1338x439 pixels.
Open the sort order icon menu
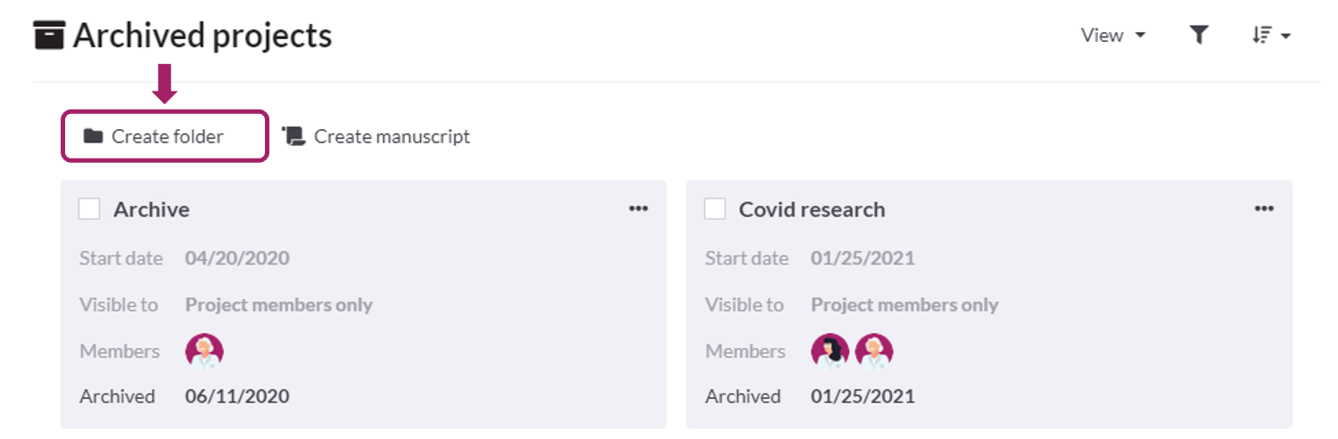coord(1271,36)
